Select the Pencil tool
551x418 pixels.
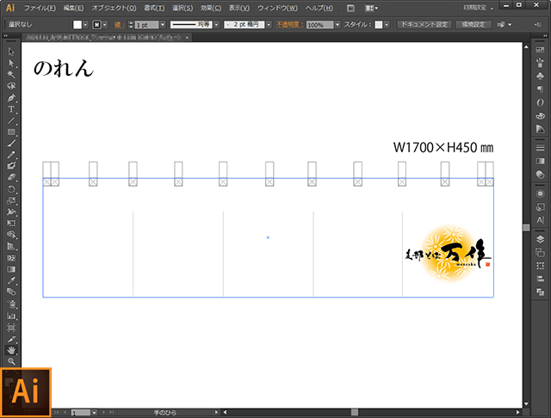click(11, 155)
